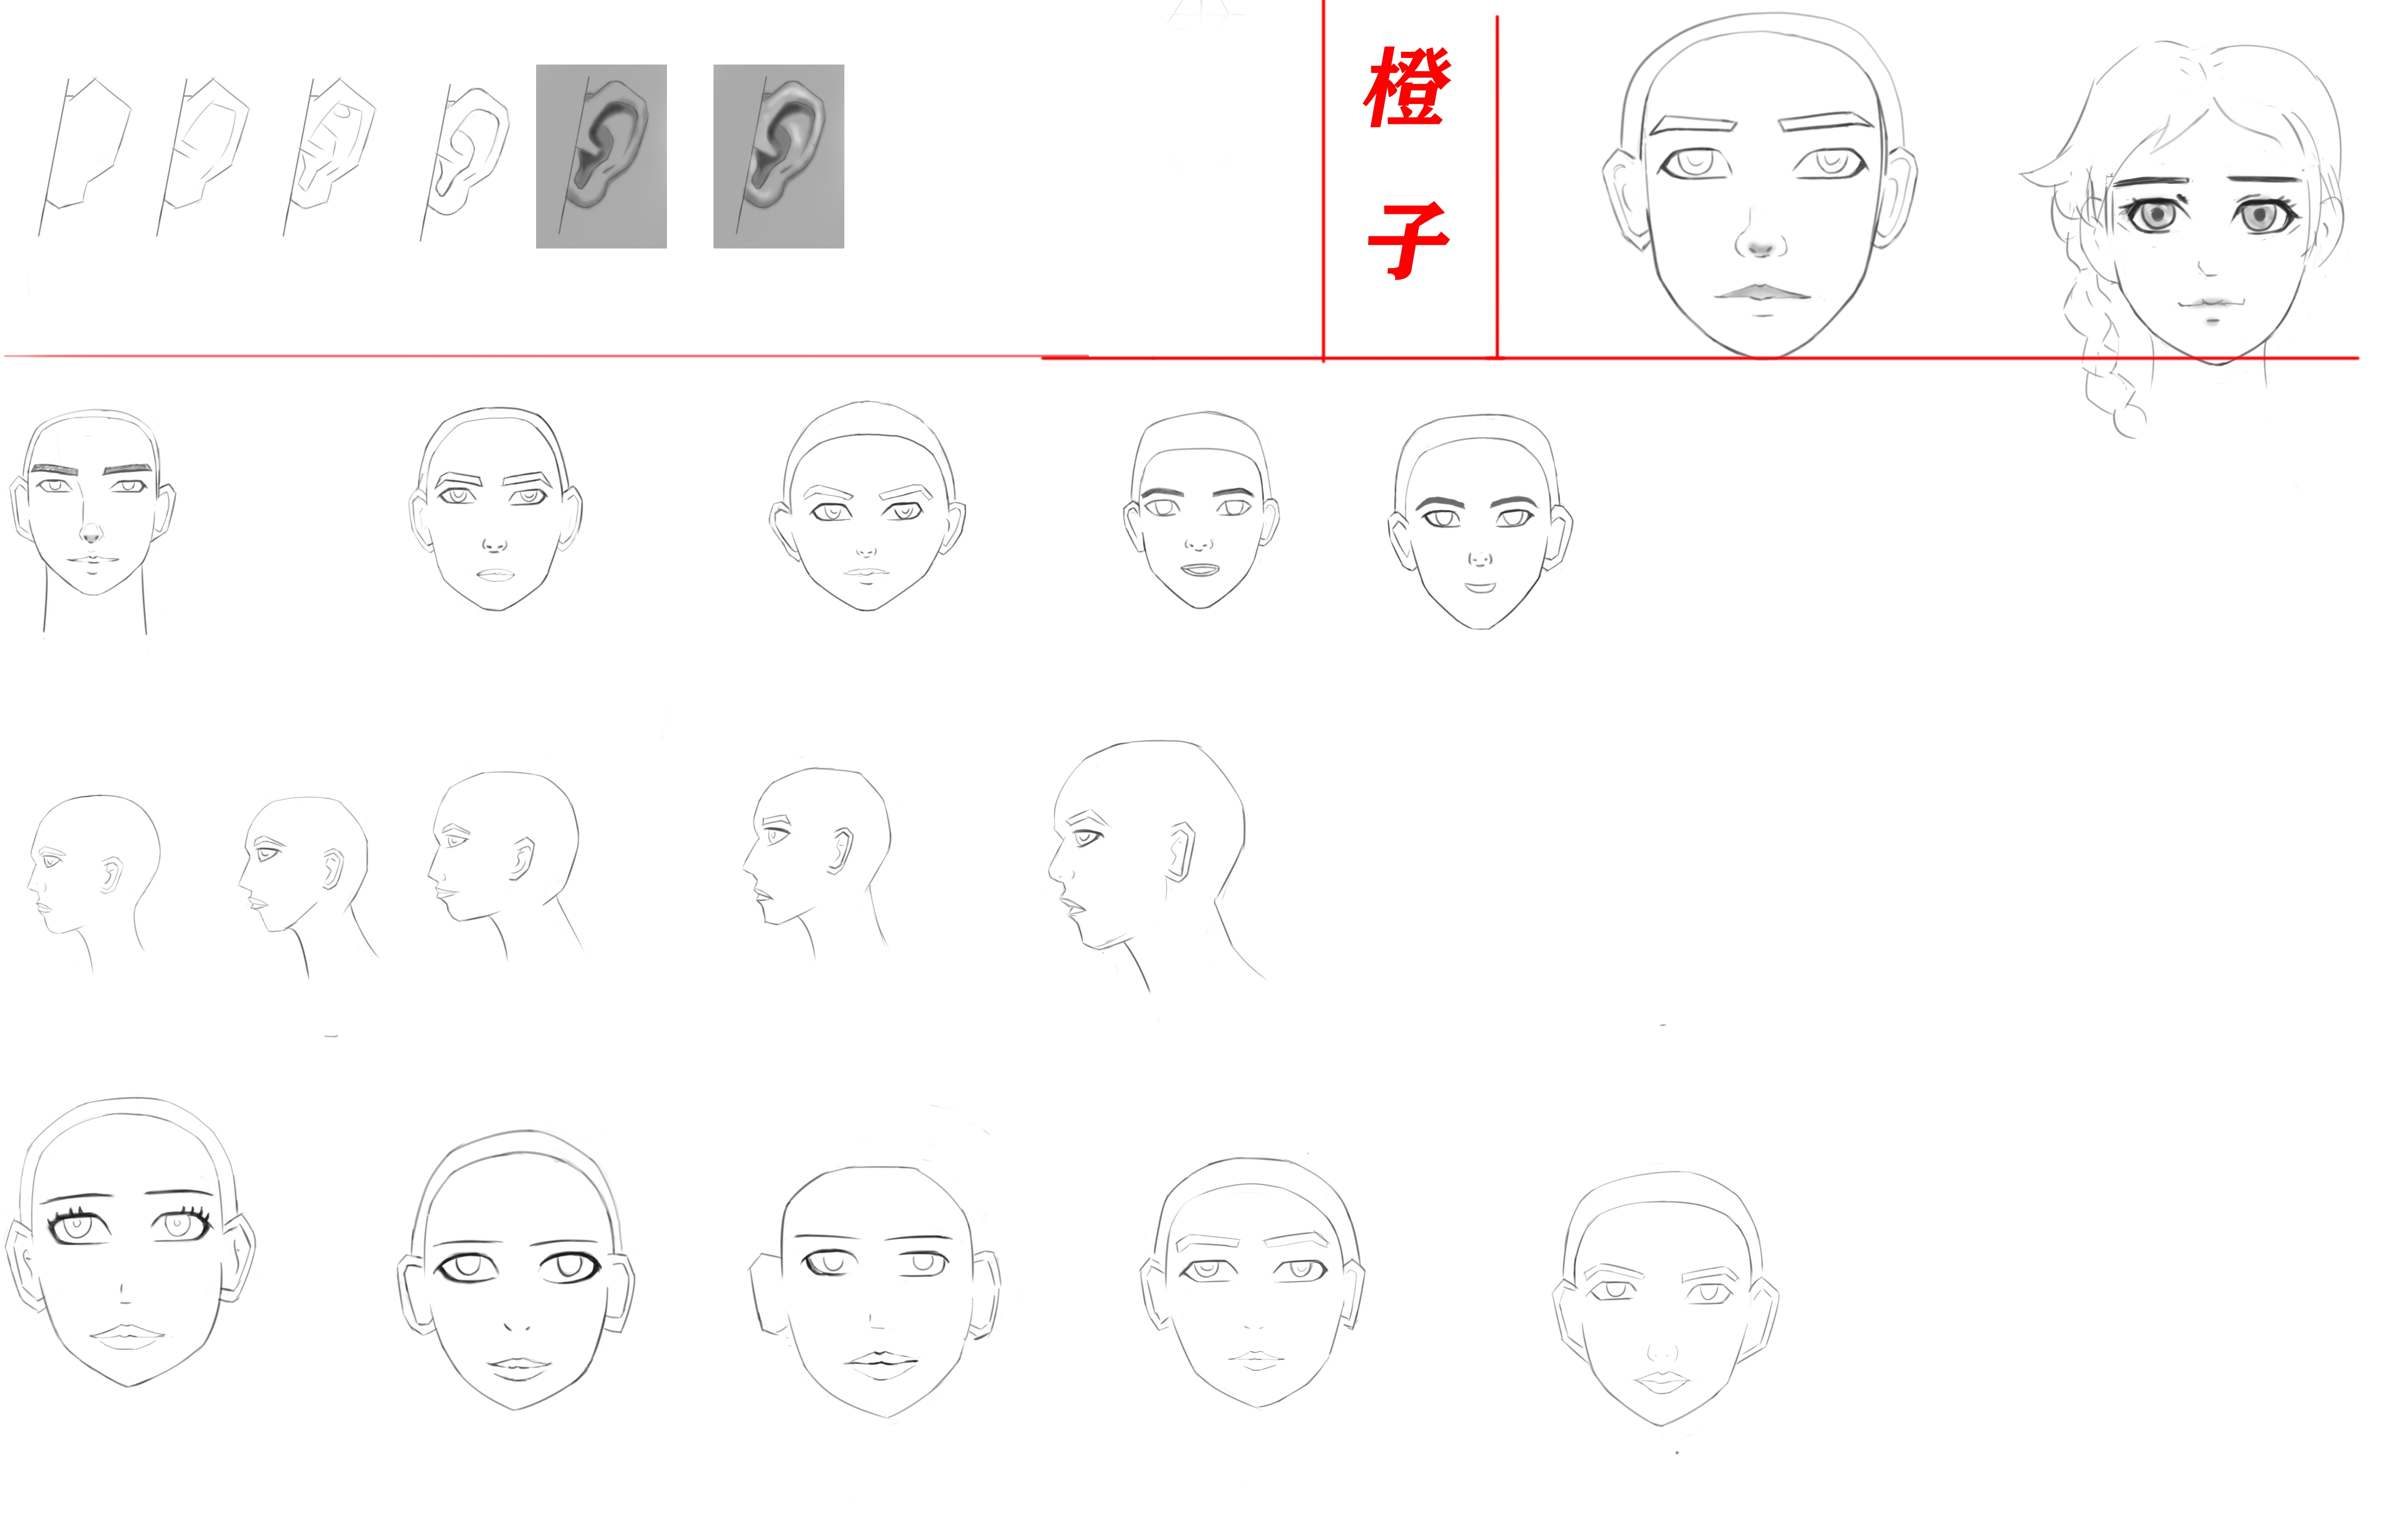
Task: Click the face with thick dark eyebrows and neck
Action: click(92, 521)
